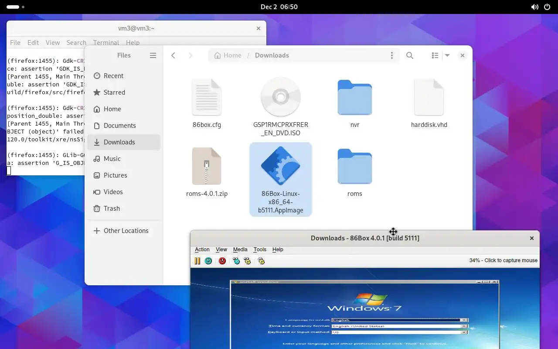558x349 pixels.
Task: Select the nvr folder
Action: 355,97
